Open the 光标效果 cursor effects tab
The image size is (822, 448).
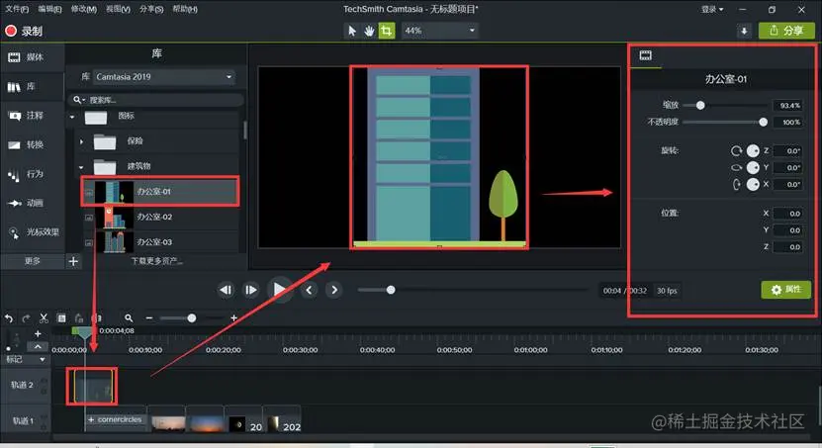(32, 232)
